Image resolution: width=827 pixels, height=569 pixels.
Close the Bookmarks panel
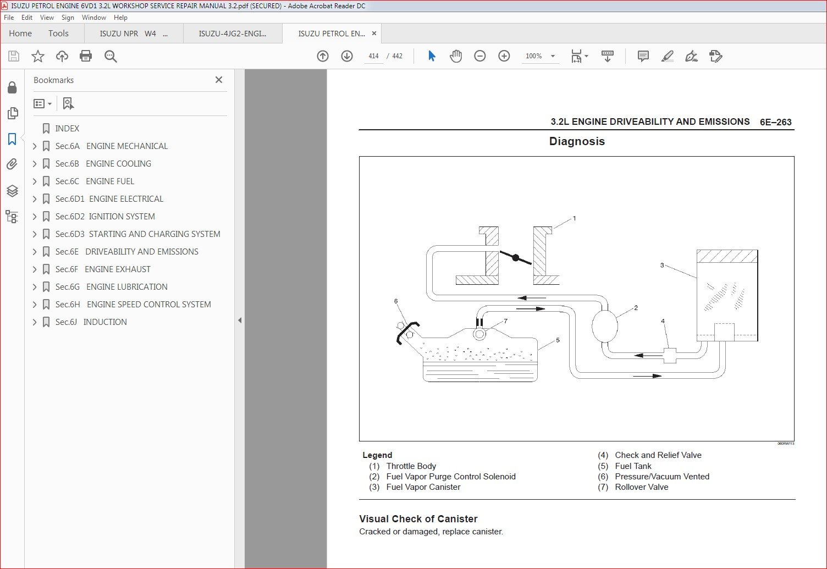pyautogui.click(x=219, y=80)
